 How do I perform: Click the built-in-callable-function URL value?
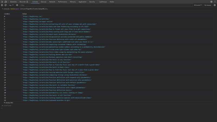pyautogui.click(x=49, y=85)
